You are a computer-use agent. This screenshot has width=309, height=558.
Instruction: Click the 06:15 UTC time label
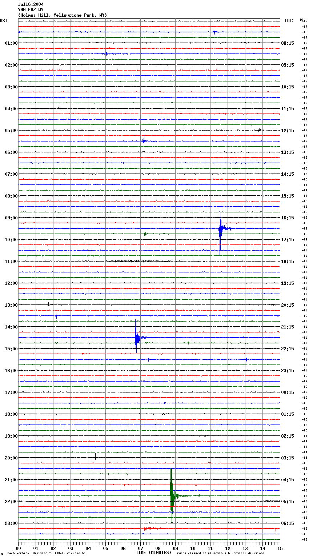288,523
